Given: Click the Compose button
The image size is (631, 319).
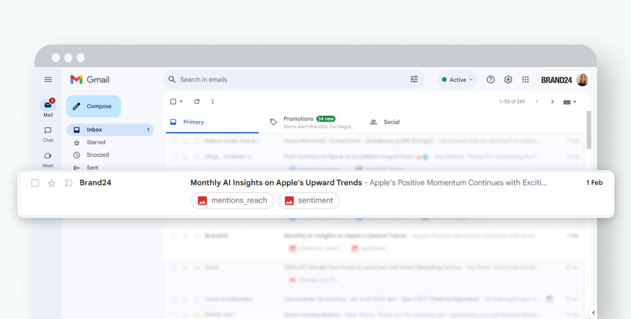Looking at the screenshot, I should click(x=93, y=106).
